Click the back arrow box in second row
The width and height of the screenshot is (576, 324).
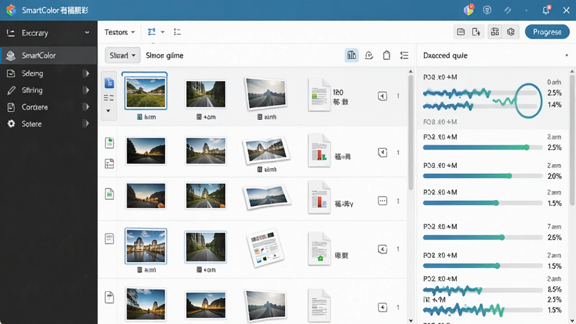pyautogui.click(x=382, y=152)
